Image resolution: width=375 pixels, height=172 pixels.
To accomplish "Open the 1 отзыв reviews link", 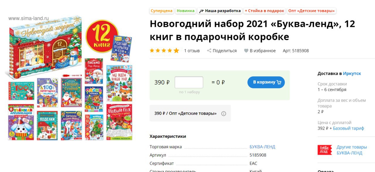I will 192,51.
